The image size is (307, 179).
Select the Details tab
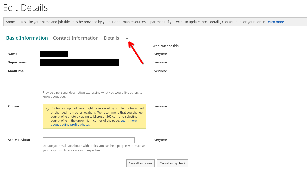click(x=111, y=38)
